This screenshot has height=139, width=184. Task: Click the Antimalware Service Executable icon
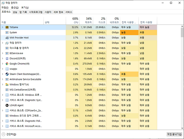(7, 79)
